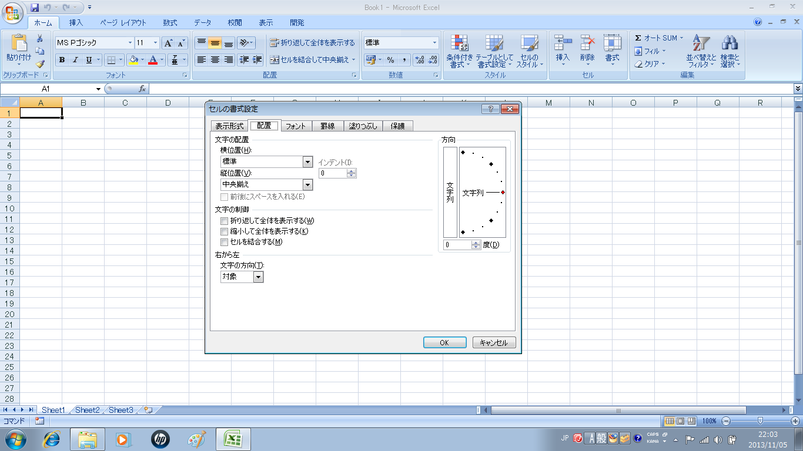Open the Sort and Filter icon
The height and width of the screenshot is (451, 803).
point(701,51)
